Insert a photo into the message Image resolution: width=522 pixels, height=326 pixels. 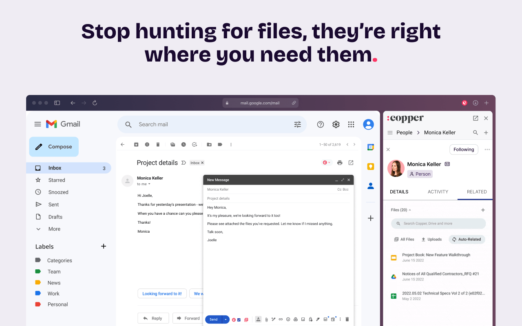[x=303, y=319]
